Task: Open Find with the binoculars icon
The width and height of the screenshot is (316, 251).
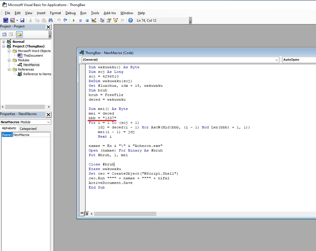Action: (x=50, y=20)
